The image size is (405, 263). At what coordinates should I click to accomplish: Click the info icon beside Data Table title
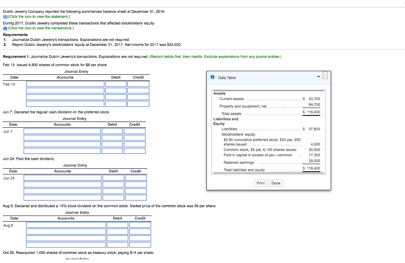click(213, 78)
